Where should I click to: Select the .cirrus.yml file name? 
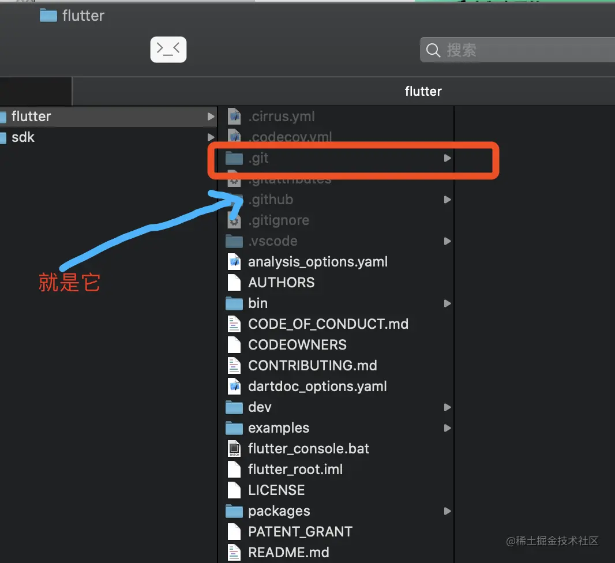tap(281, 117)
